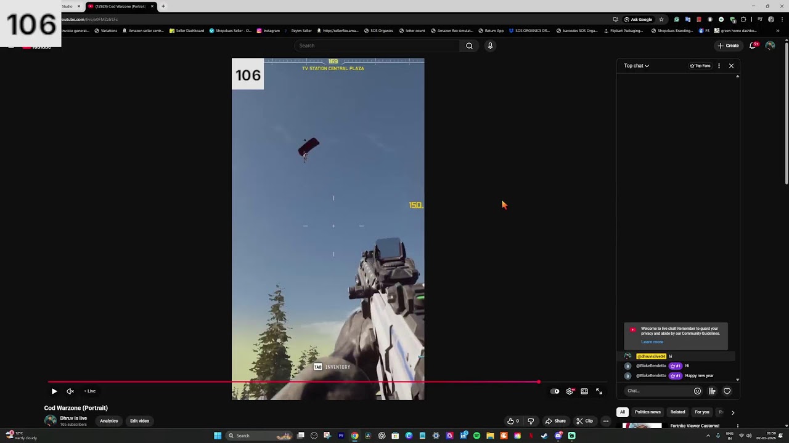The image size is (789, 443).
Task: Select the For you chip
Action: pyautogui.click(x=702, y=412)
